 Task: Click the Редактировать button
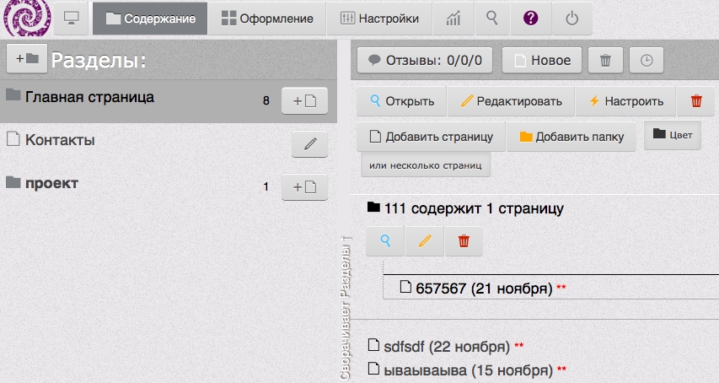[x=511, y=101]
